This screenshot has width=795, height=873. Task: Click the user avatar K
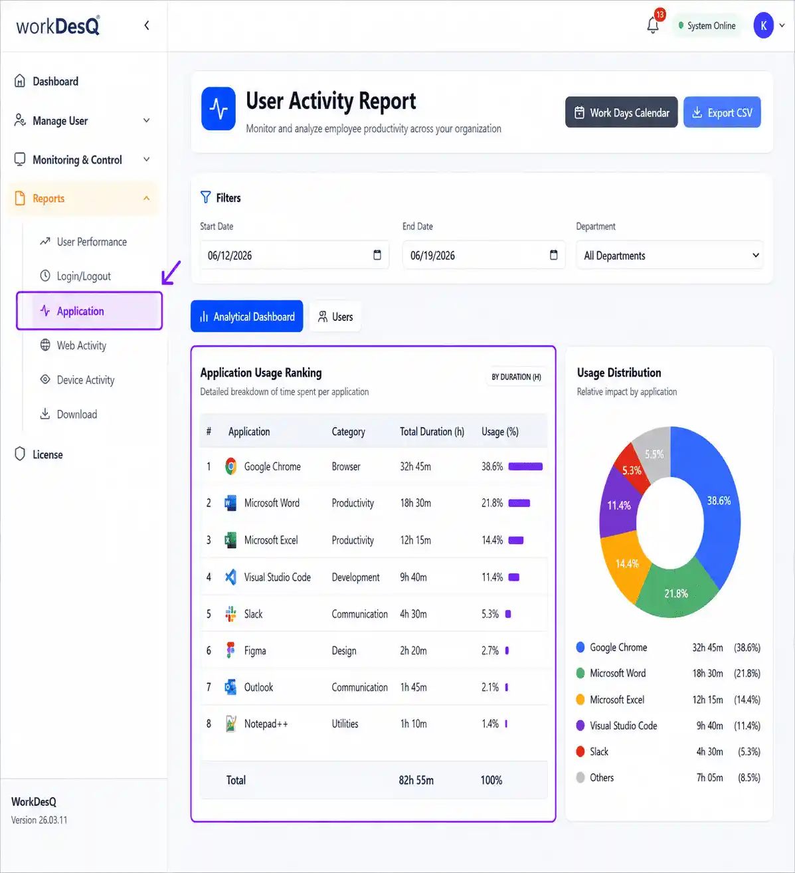[764, 25]
